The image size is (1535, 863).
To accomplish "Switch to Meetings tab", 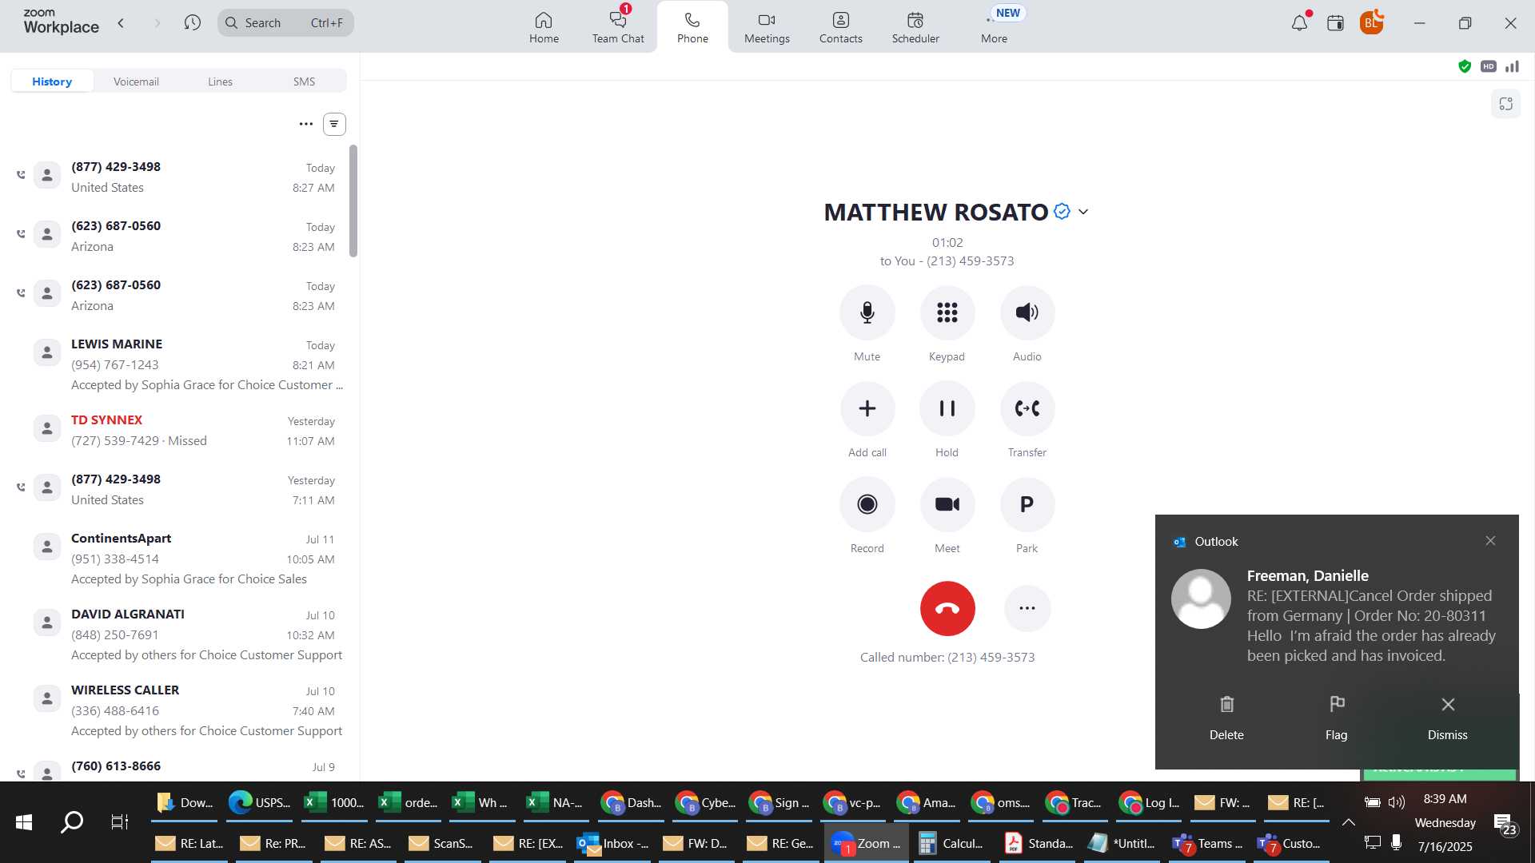I will click(x=767, y=27).
